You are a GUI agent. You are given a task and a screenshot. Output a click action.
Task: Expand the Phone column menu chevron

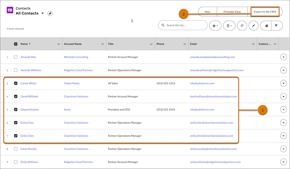tap(184, 44)
